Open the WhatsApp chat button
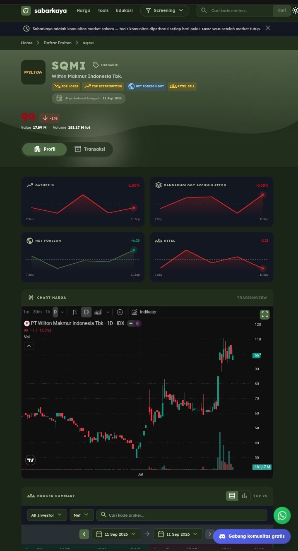Viewport: 298px width, 551px height. click(x=282, y=515)
